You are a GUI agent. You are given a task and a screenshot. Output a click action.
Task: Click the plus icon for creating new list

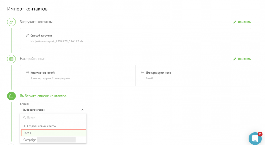(24, 126)
